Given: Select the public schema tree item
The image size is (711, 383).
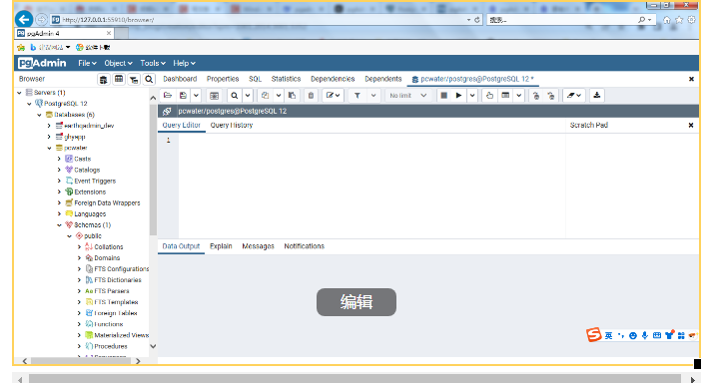Looking at the screenshot, I should pos(93,236).
